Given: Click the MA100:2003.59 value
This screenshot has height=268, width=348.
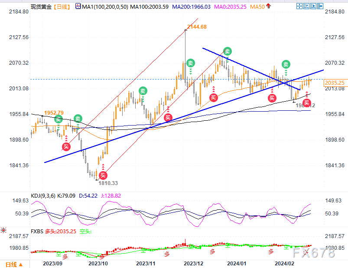Looking at the screenshot, I should pos(149,7).
